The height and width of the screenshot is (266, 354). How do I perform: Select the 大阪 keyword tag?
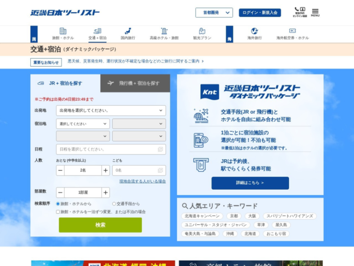point(252,216)
